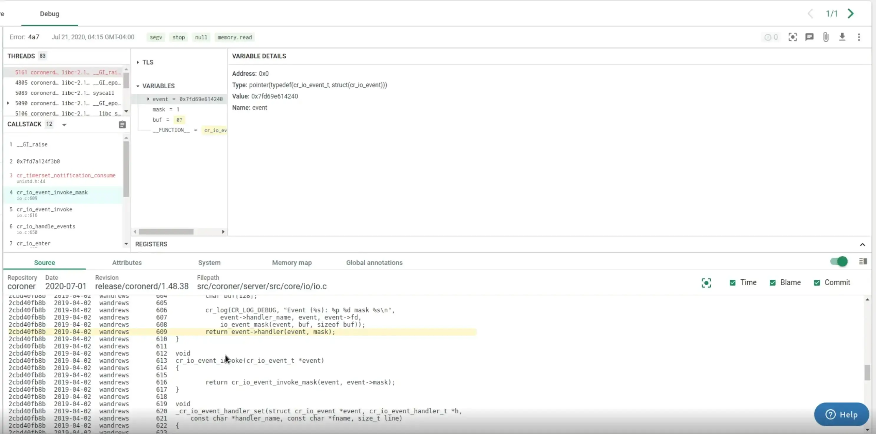
Task: Switch to the Memory map tab
Action: [x=291, y=263]
